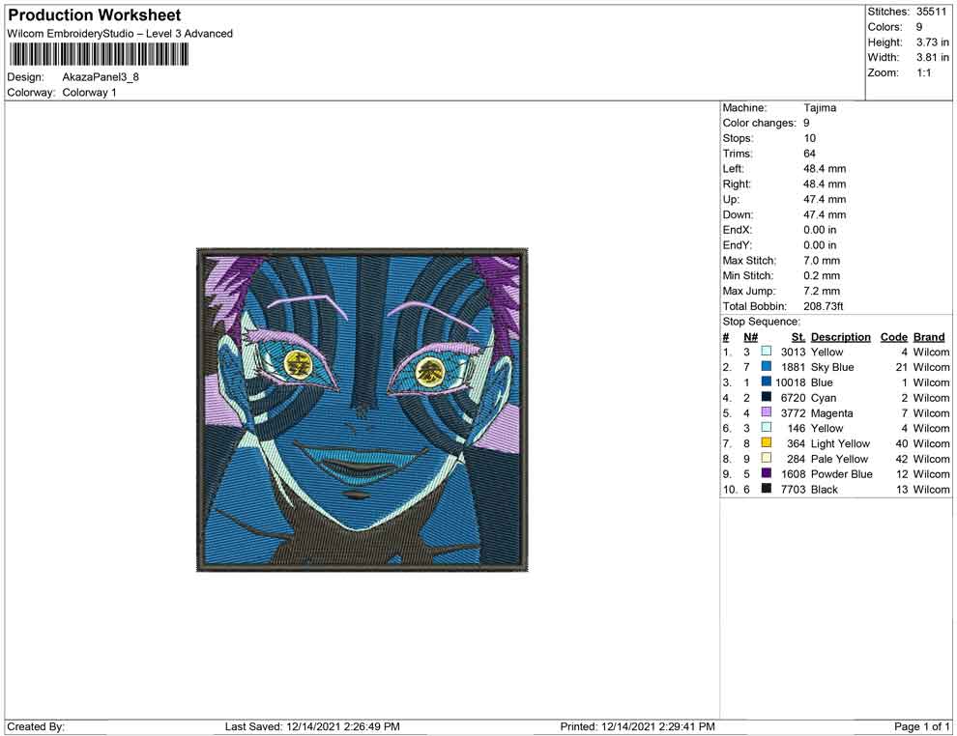Screen dimensions: 957x736
Task: Click the Sky Blue description text
Action: 832,367
